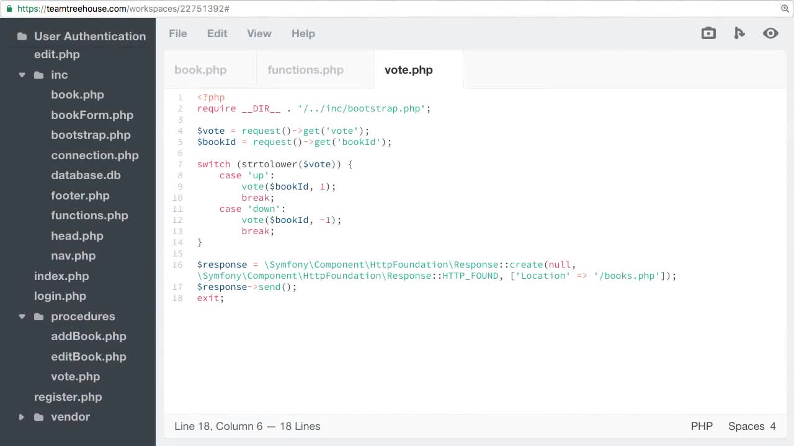Image resolution: width=794 pixels, height=446 pixels.
Task: Click the "case 'up':" code line
Action: click(x=247, y=175)
